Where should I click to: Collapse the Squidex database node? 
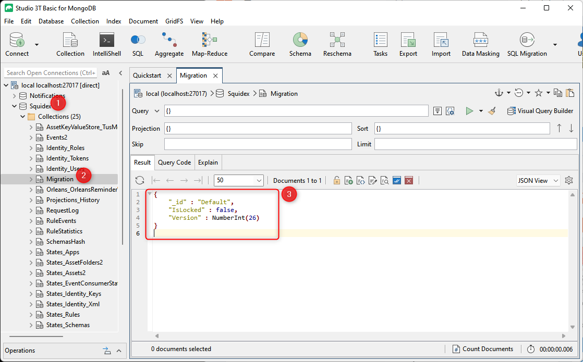[14, 106]
